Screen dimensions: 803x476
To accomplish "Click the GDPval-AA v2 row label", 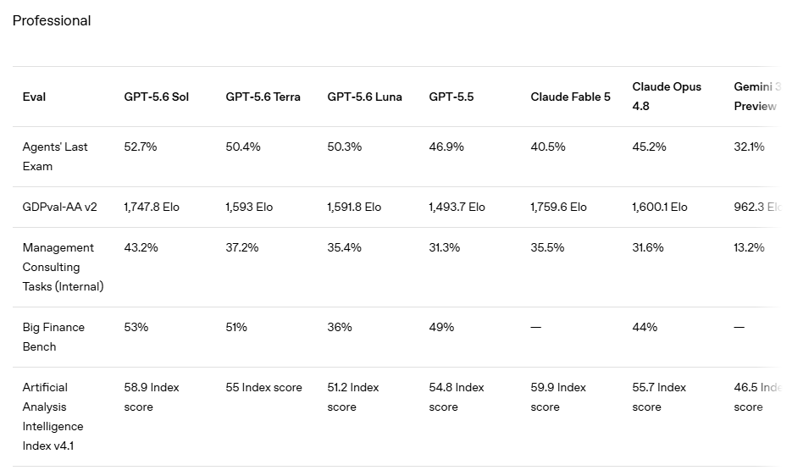I will [x=59, y=207].
